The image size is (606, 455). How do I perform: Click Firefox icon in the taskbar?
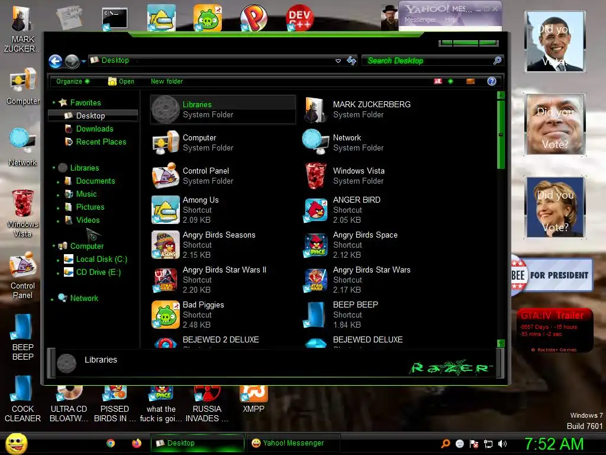(x=137, y=443)
